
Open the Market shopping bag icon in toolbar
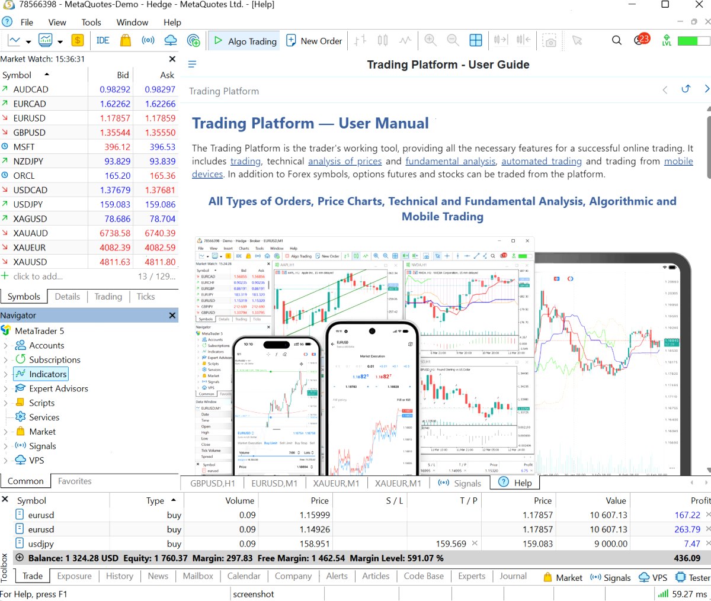click(125, 40)
